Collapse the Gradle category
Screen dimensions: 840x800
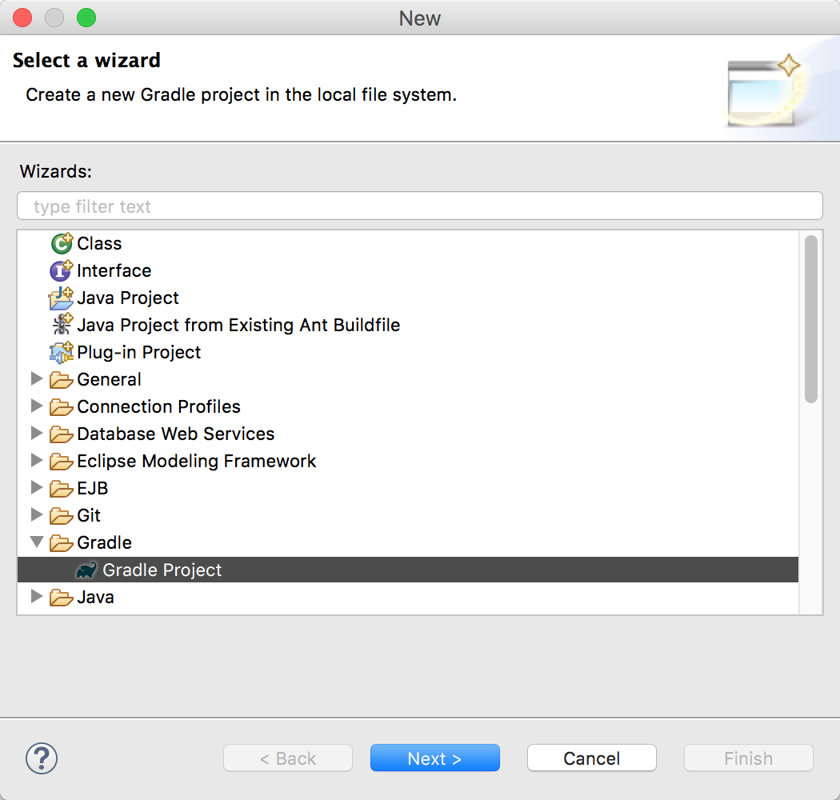37,542
